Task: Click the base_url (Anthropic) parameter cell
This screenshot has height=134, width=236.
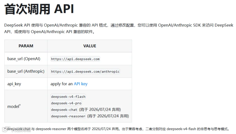Action: (26, 71)
